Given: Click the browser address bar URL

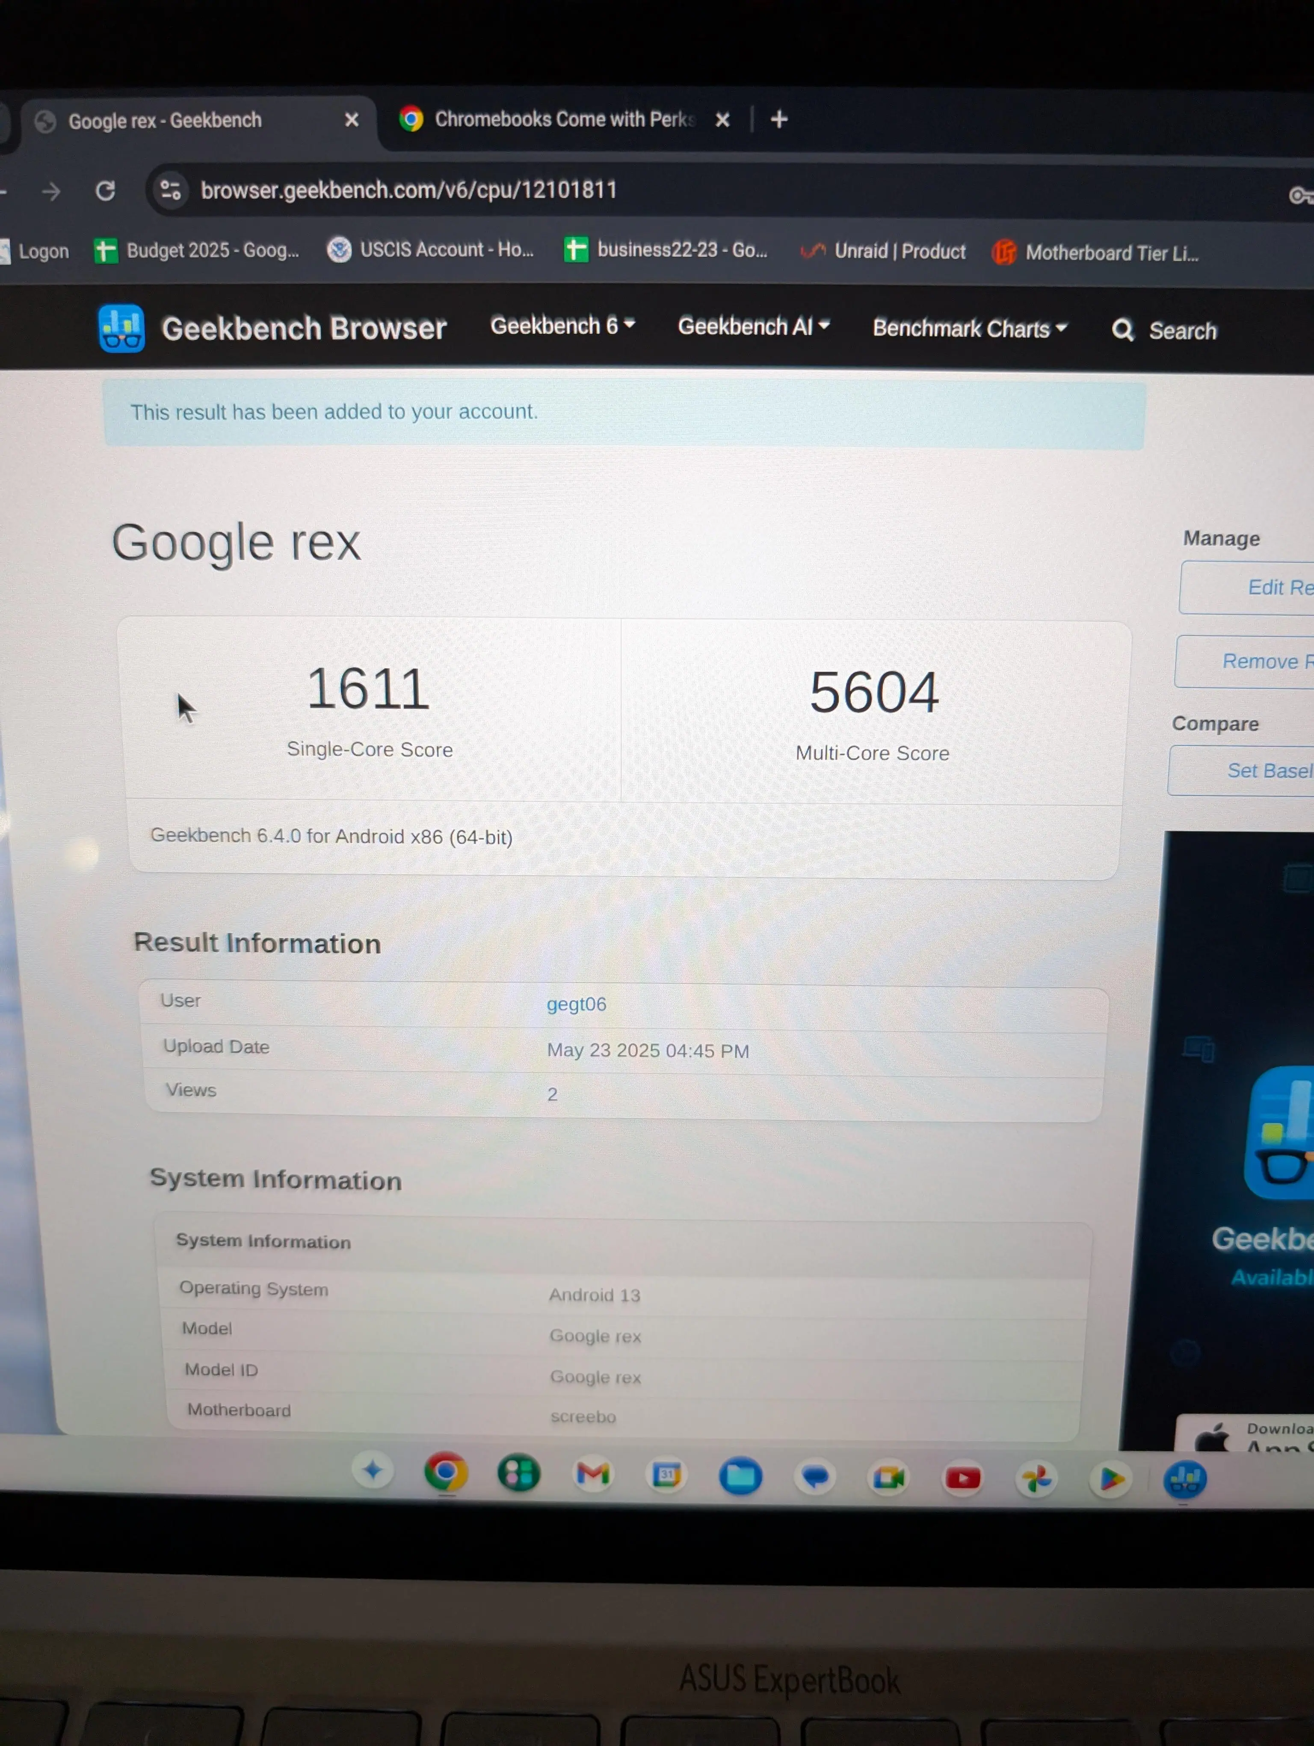Looking at the screenshot, I should pos(408,190).
